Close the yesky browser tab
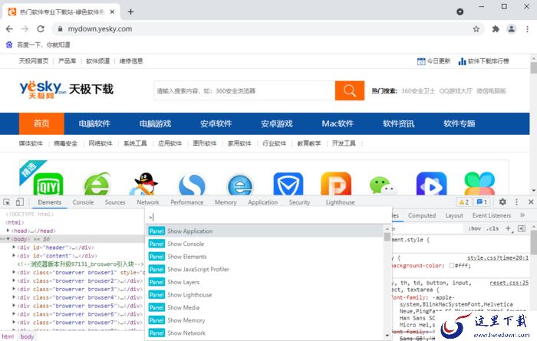Image resolution: width=537 pixels, height=341 pixels. [x=112, y=12]
